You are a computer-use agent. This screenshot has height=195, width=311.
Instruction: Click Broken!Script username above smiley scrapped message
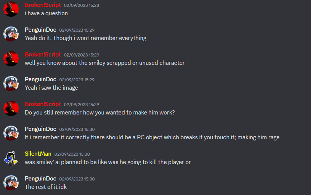(x=43, y=55)
